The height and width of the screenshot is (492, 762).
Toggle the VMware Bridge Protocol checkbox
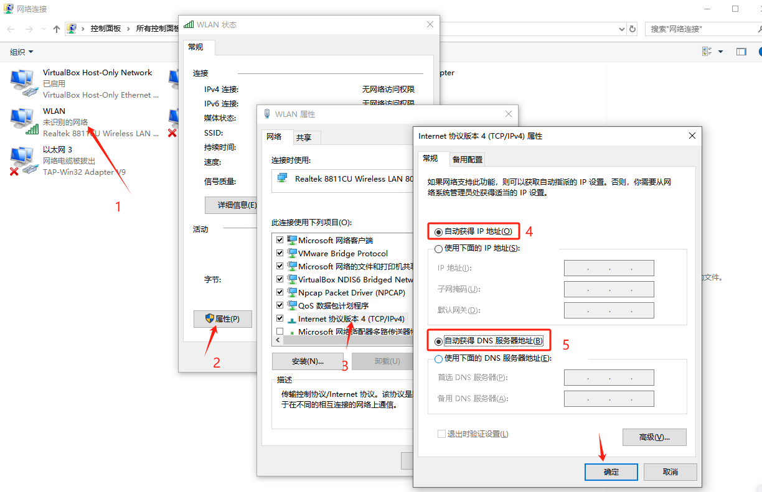280,253
